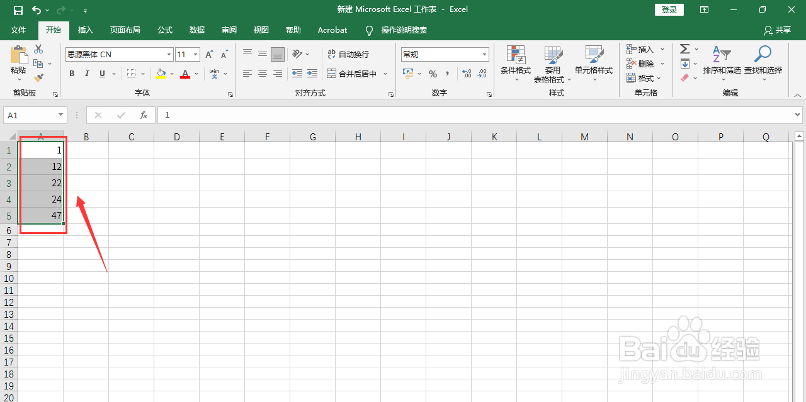Collapse the ribbon with the chevron

point(796,94)
